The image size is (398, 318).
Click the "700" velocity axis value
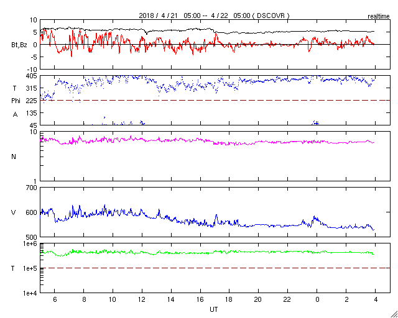[x=32, y=188]
